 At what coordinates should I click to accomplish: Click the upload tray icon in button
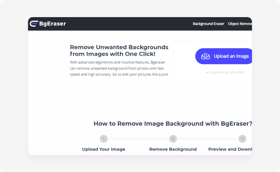pyautogui.click(x=206, y=56)
